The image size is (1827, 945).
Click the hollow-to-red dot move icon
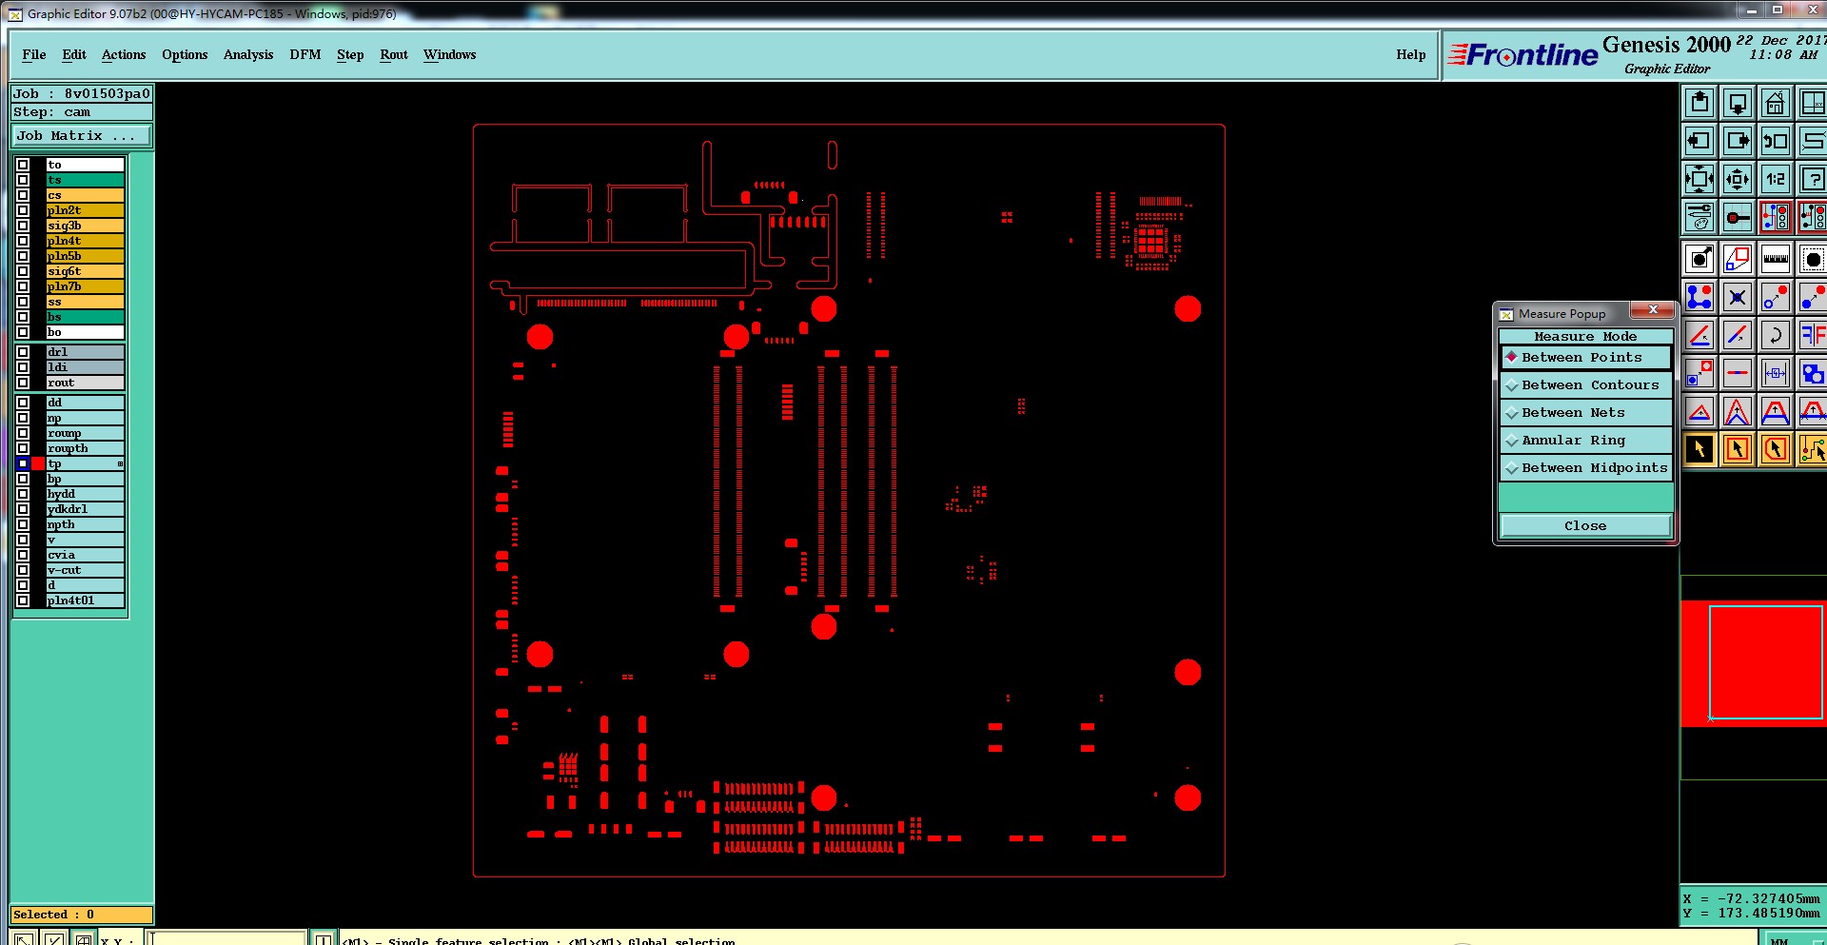tap(1776, 297)
